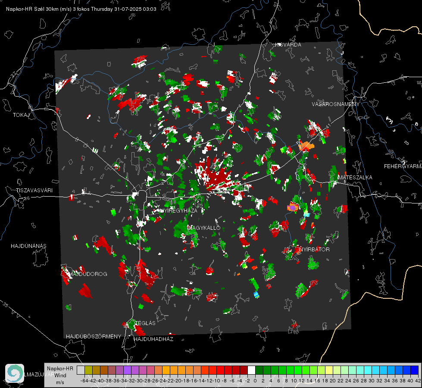The image size is (422, 388).
Task: Click the NYÍREGYHÁZA city label
Action: pyautogui.click(x=178, y=210)
